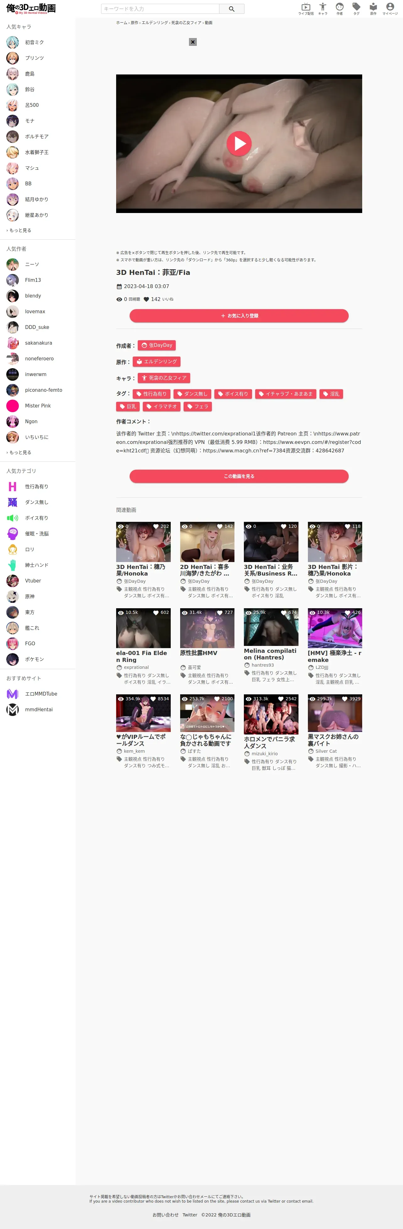Open author ニーソ avatar

pos(13,264)
